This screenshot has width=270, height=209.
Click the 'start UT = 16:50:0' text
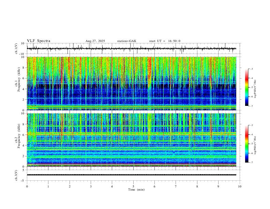165,41
